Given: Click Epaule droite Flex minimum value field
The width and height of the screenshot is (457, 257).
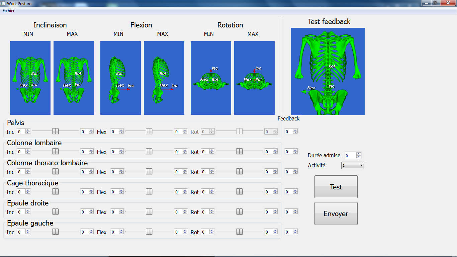Looking at the screenshot, I should coord(114,212).
